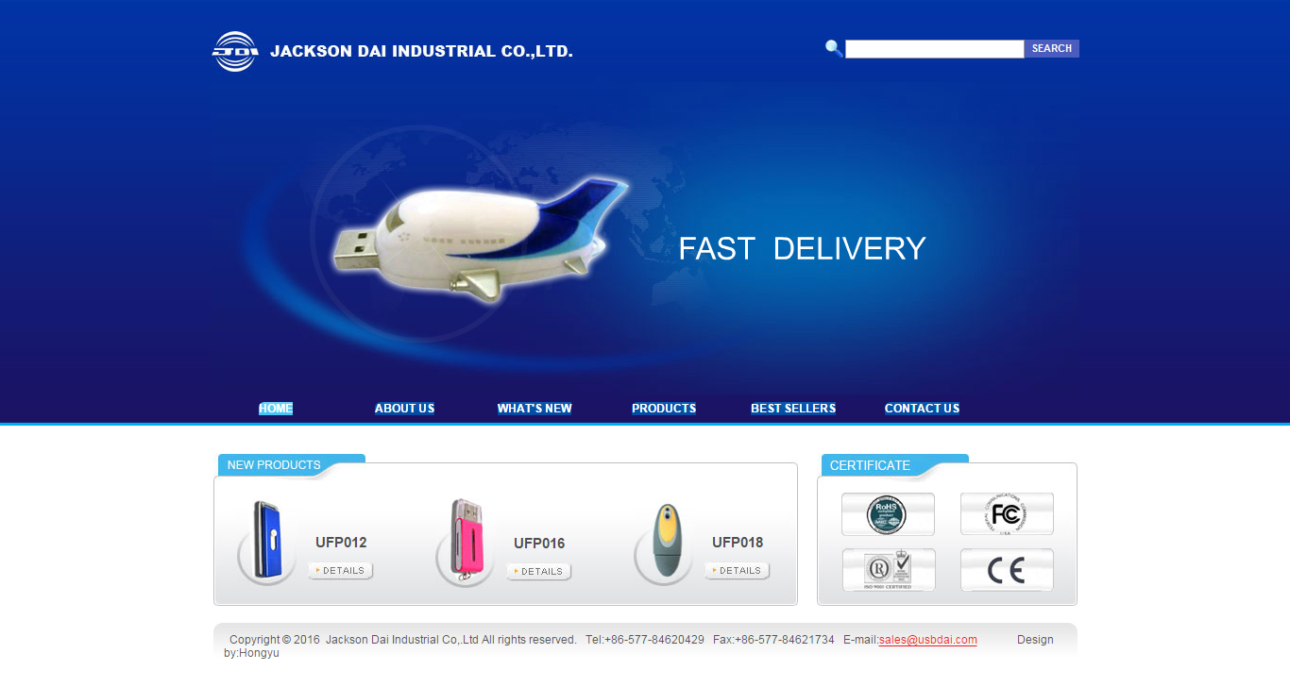This screenshot has width=1290, height=687.
Task: View the ISO 9001 certificate badge
Action: [x=888, y=570]
